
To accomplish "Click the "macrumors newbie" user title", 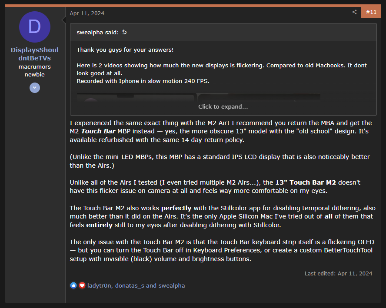I will pos(35,71).
